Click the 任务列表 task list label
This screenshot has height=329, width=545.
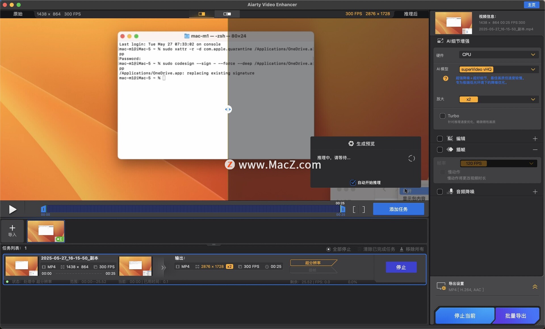pos(14,248)
